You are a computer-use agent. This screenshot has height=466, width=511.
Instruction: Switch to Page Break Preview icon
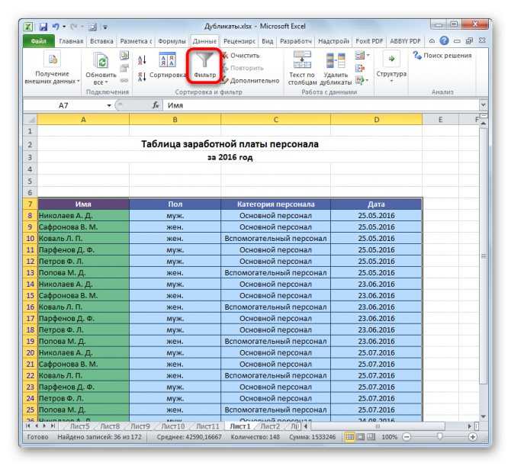tap(371, 437)
